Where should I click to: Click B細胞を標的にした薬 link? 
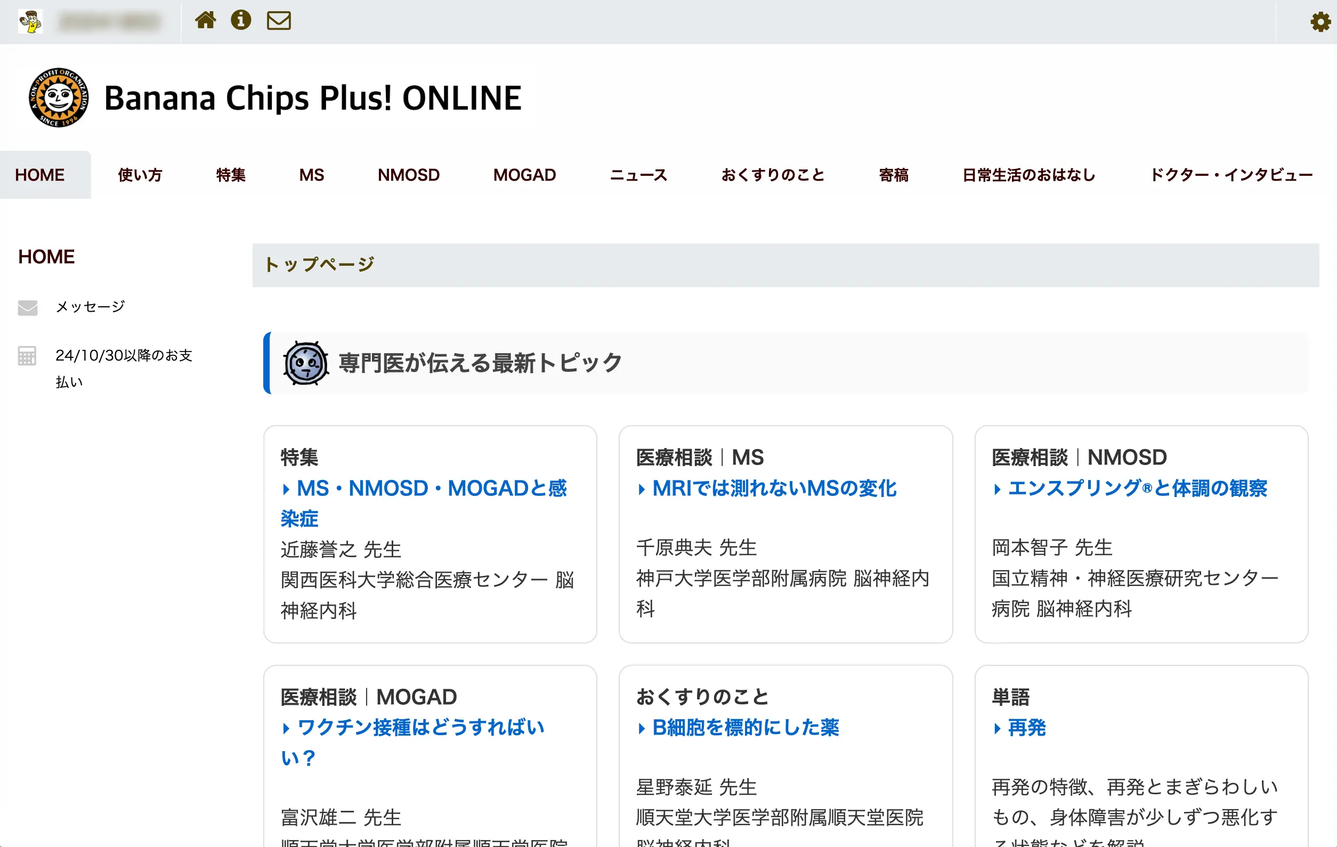(745, 728)
